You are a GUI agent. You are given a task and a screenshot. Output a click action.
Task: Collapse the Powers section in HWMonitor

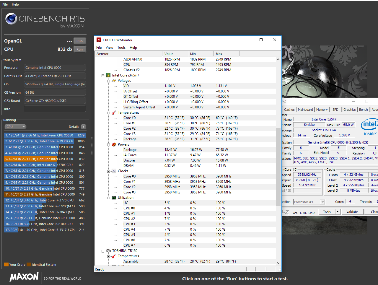click(x=108, y=145)
